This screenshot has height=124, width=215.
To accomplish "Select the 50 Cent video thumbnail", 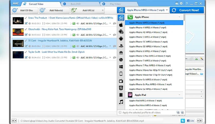I will pos(18,44).
